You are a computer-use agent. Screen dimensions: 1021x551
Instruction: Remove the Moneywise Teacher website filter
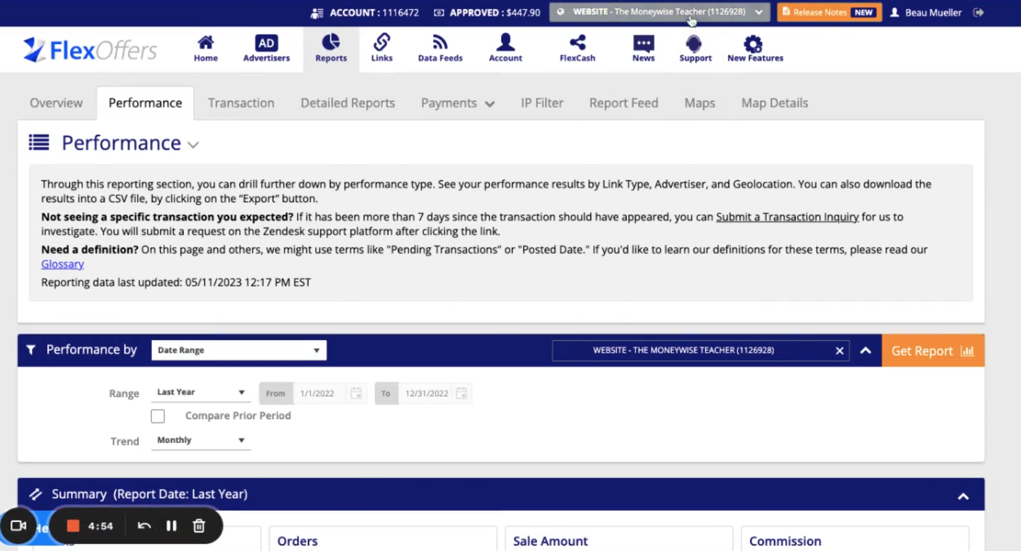tap(839, 351)
